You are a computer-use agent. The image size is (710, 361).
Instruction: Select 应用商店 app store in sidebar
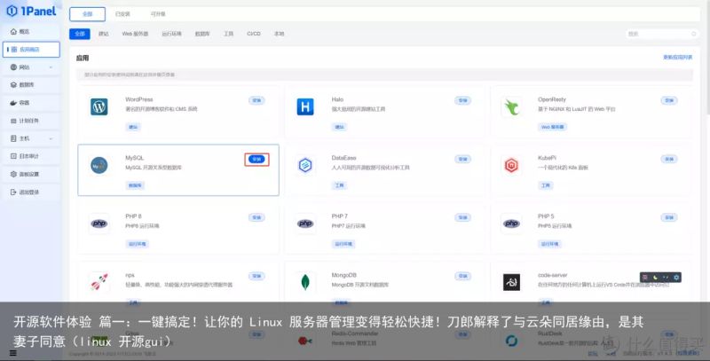pos(31,50)
